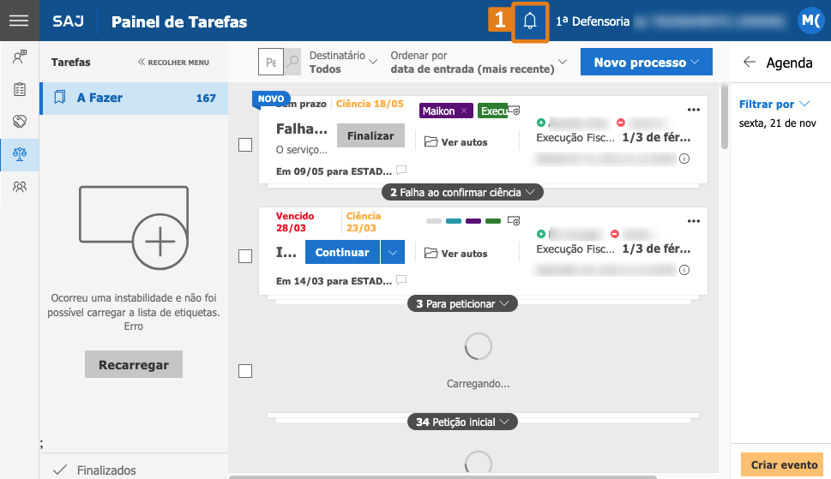831x479 pixels.
Task: Open the people group sidebar icon
Action: (20, 187)
